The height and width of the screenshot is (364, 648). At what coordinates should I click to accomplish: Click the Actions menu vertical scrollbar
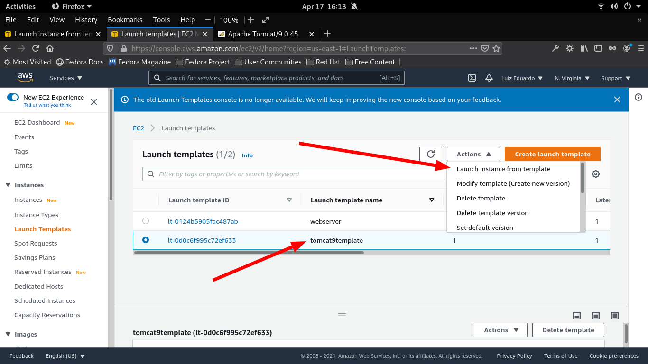583,178
